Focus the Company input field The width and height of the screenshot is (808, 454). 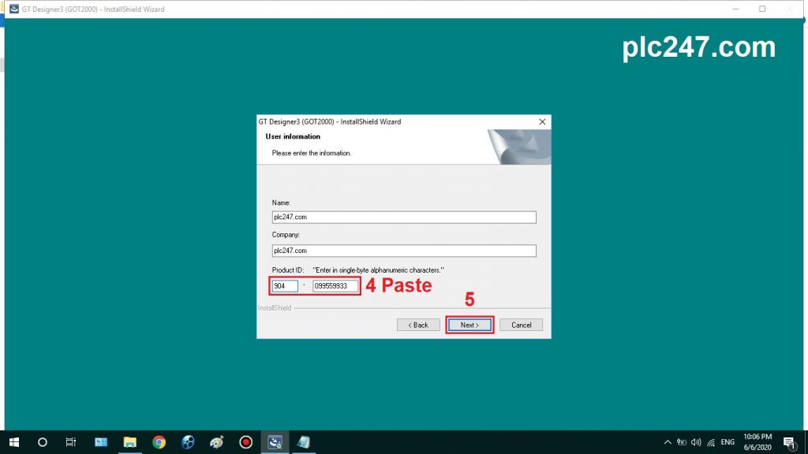click(x=404, y=251)
